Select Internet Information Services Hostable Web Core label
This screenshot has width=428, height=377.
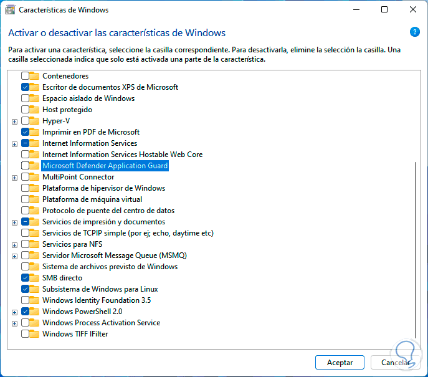pos(122,155)
